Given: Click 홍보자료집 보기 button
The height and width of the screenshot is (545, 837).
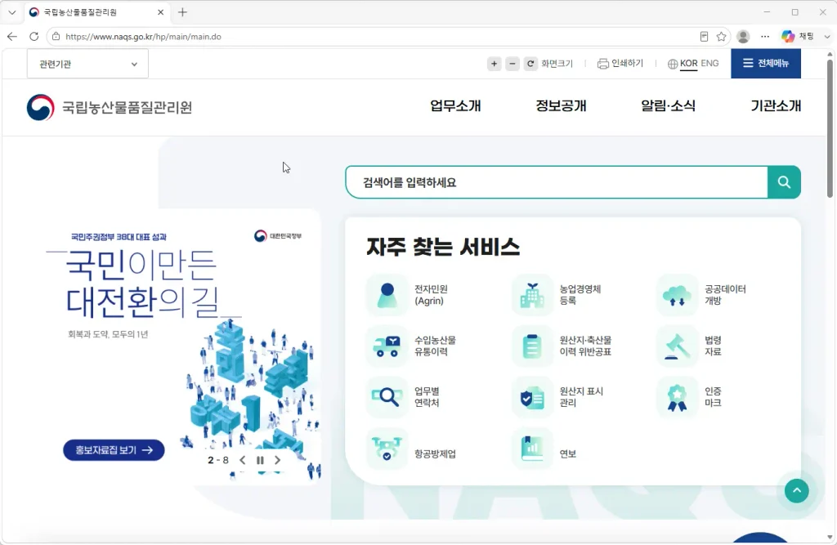Looking at the screenshot, I should (x=114, y=450).
